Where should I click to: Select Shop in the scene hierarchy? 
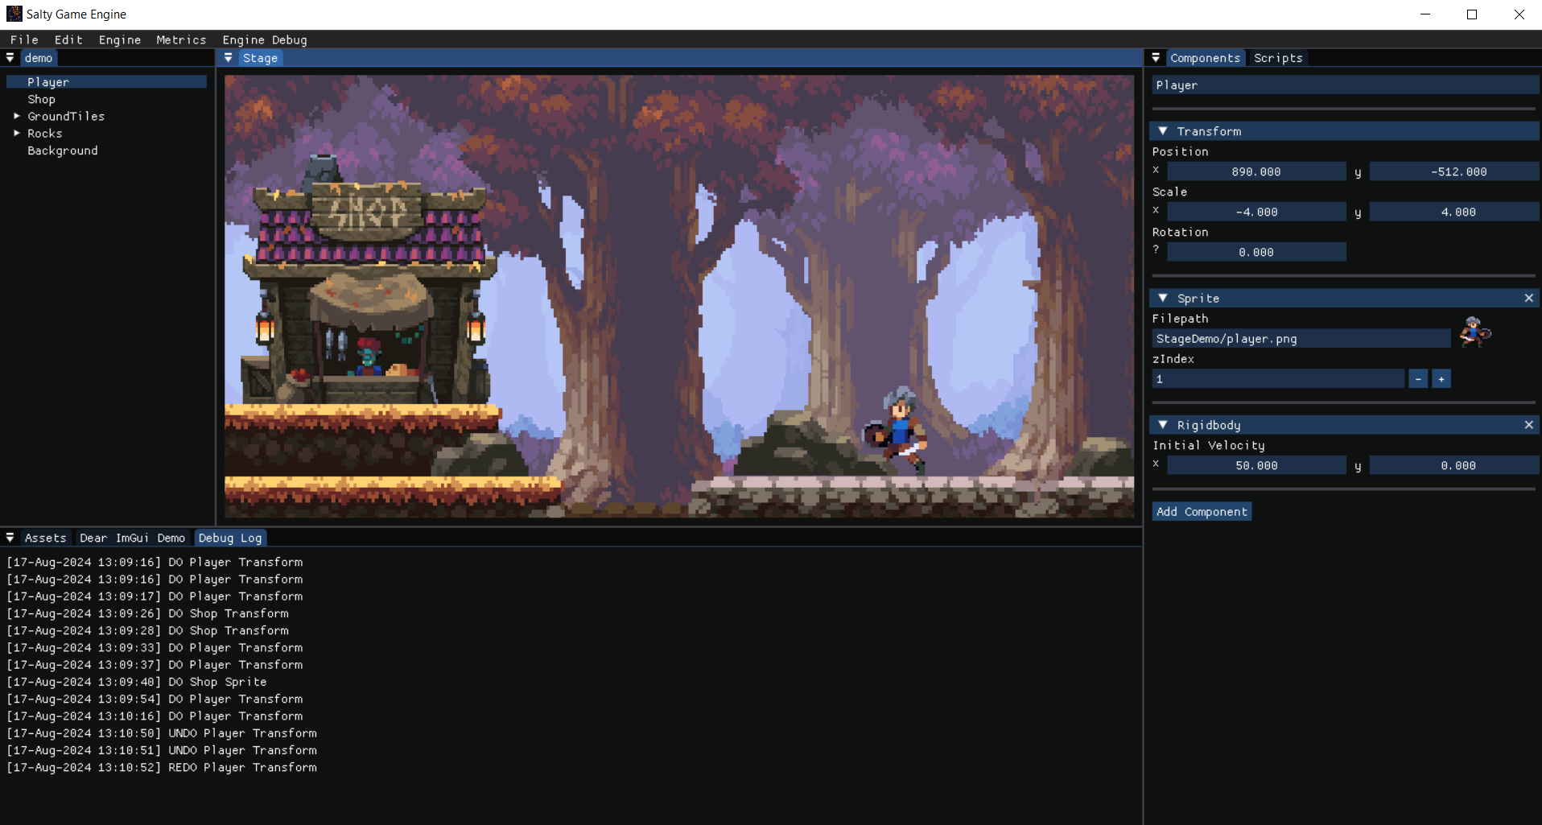click(x=42, y=99)
